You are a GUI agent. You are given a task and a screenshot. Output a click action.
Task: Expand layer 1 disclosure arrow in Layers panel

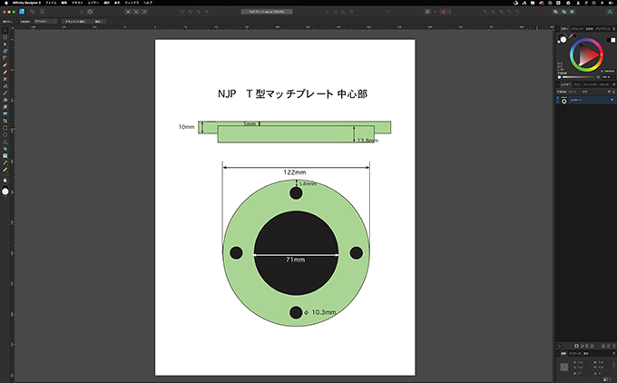pos(558,101)
